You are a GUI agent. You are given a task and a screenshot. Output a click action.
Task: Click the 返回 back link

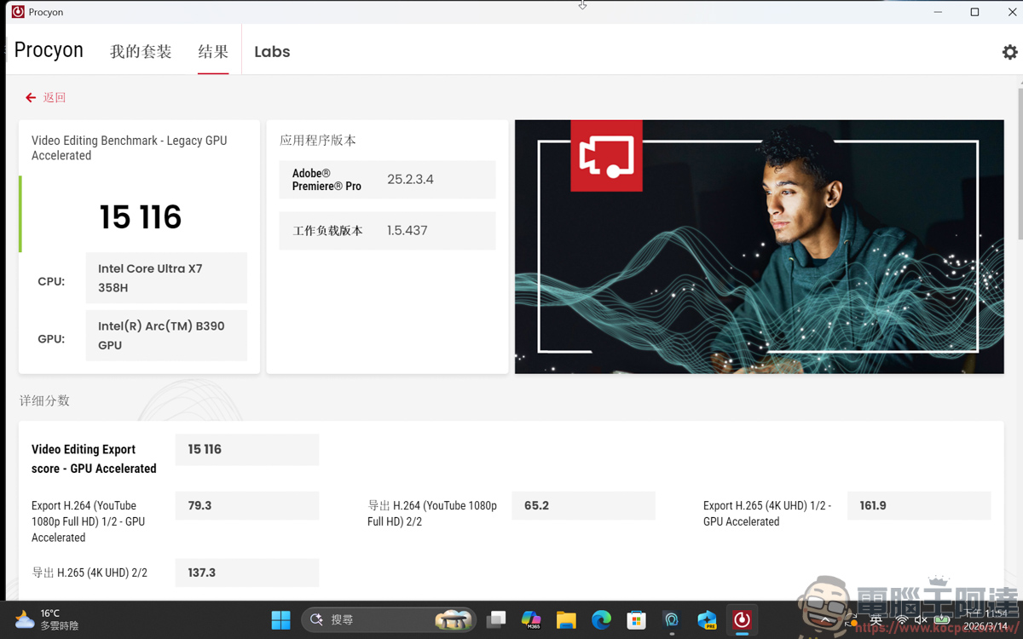pyautogui.click(x=44, y=97)
